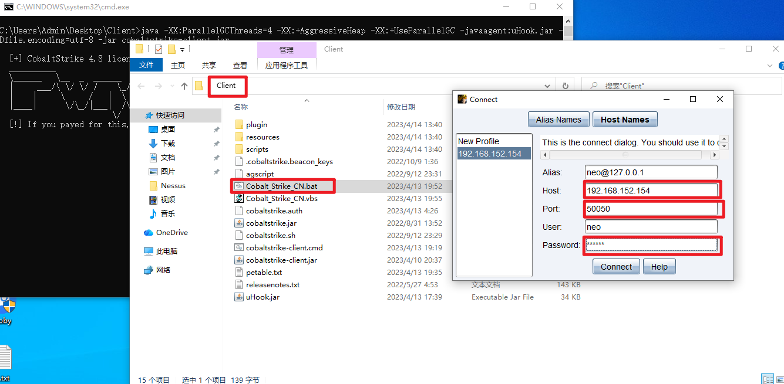Click Explorer refresh button
The height and width of the screenshot is (384, 784).
(566, 86)
